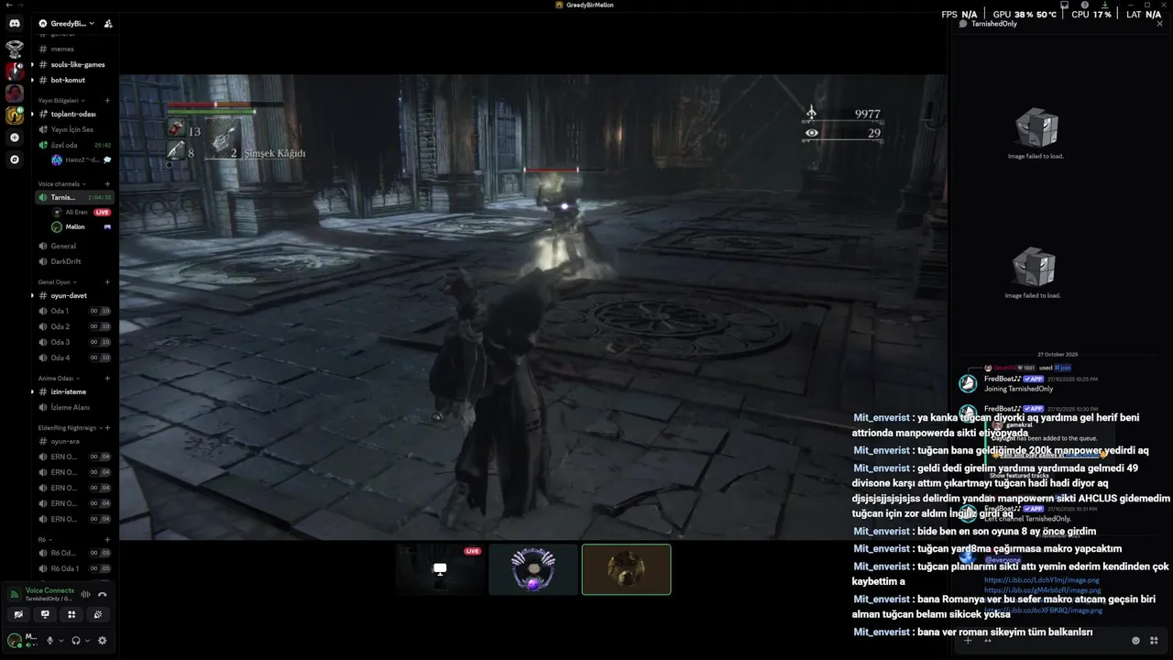
Task: Add channel to EldenRing Nightreign category
Action: pyautogui.click(x=107, y=428)
